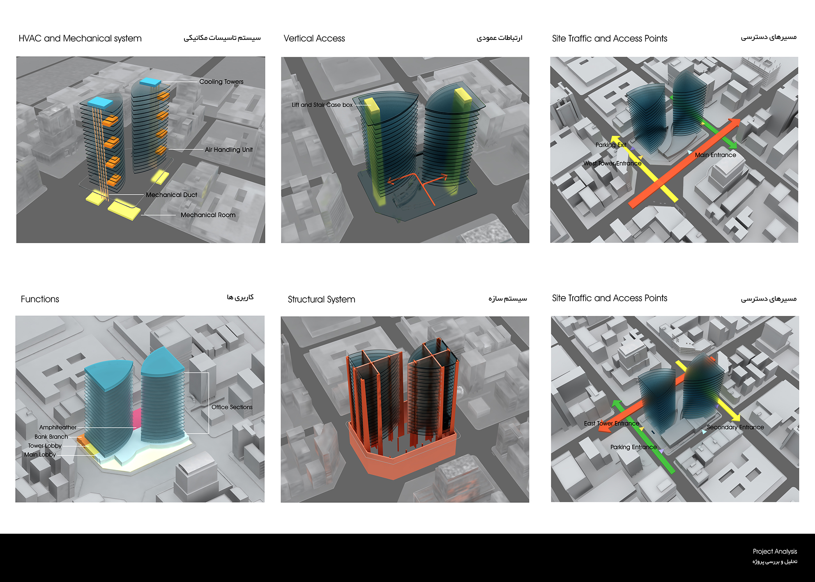This screenshot has height=582, width=815.
Task: Click the Persian 'سیستم سازه' heading
Action: click(508, 299)
